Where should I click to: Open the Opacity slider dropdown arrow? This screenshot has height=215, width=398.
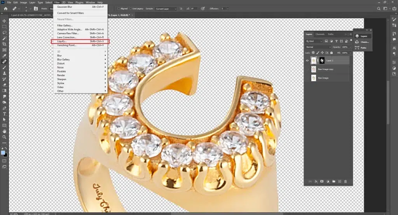point(351,47)
